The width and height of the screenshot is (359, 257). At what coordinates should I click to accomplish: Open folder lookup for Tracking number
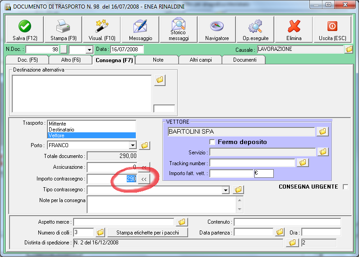[x=303, y=162]
